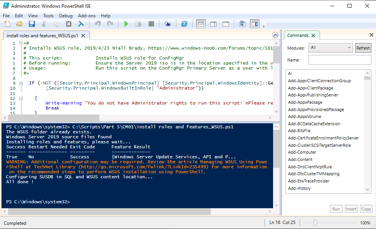376x229 pixels.
Task: Select Add-AppxPackage in command list
Action: coord(305,102)
